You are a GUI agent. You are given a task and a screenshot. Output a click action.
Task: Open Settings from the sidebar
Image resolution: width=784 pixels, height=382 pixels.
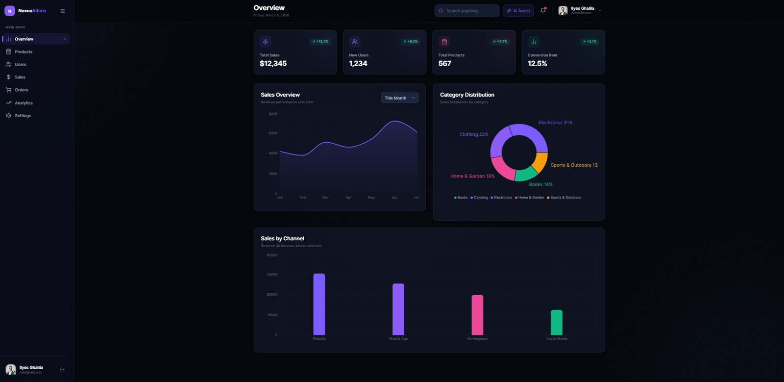pos(23,116)
